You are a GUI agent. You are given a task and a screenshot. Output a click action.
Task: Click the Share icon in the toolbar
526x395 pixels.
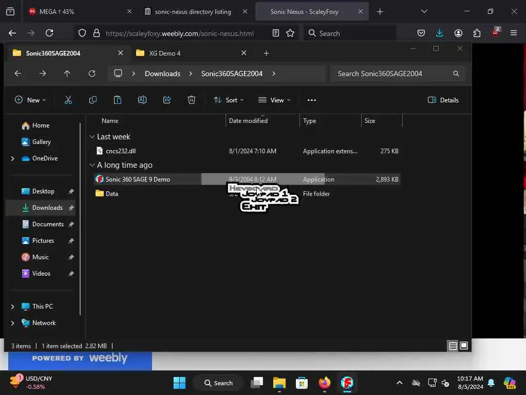click(x=167, y=100)
